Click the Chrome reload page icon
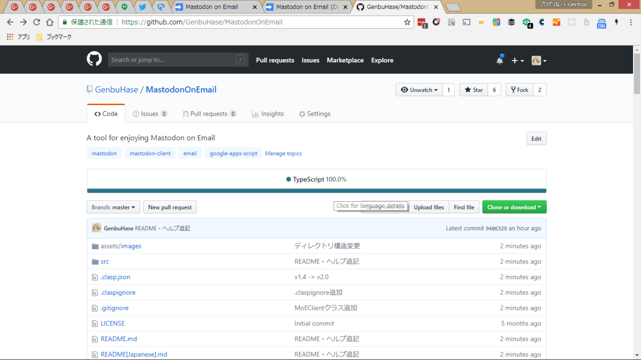 (x=37, y=22)
